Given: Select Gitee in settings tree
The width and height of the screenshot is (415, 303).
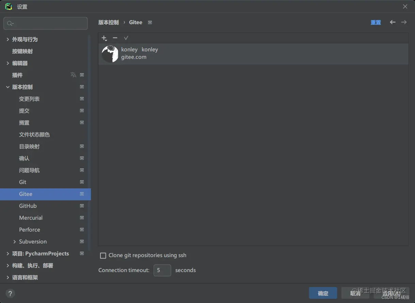Looking at the screenshot, I should tap(45, 194).
